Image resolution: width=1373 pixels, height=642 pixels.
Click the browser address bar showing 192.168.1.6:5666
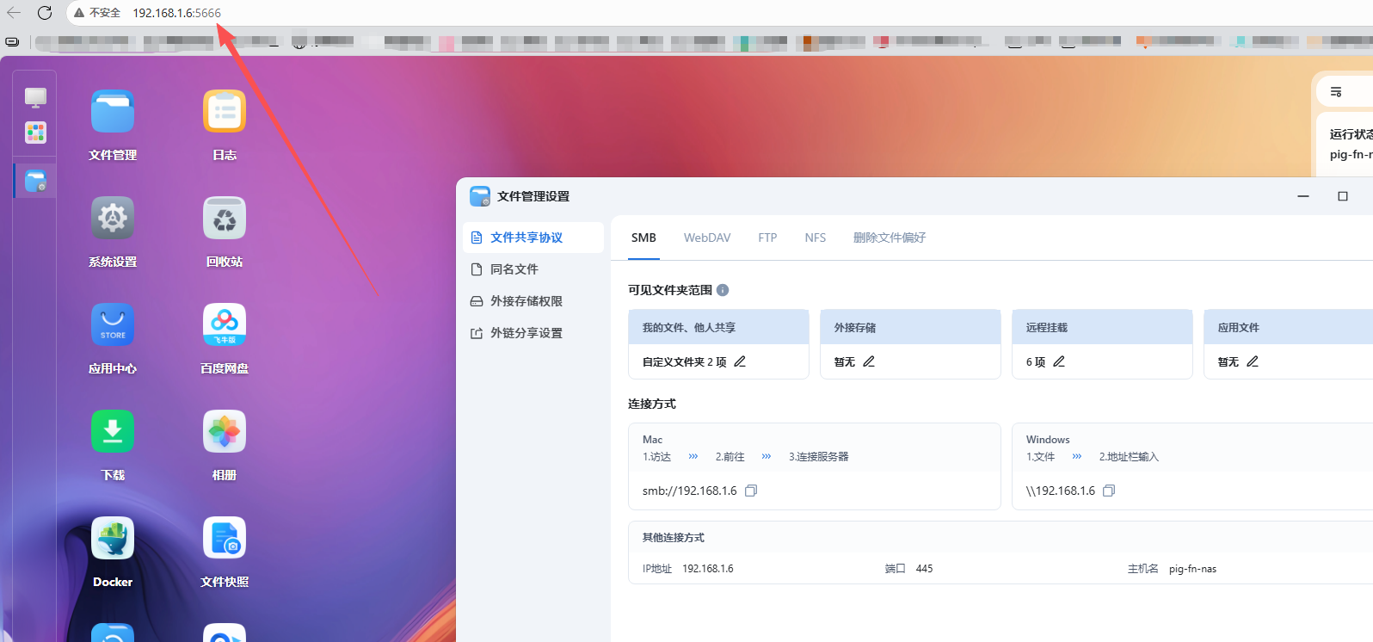click(176, 13)
